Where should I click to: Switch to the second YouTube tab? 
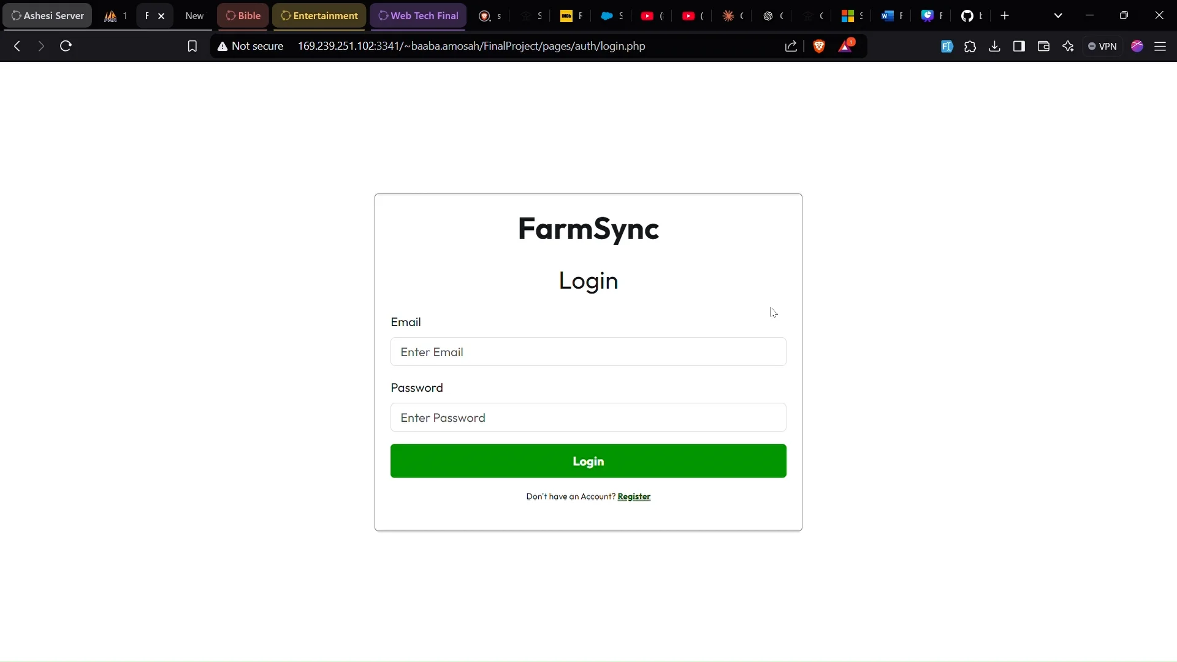[692, 16]
